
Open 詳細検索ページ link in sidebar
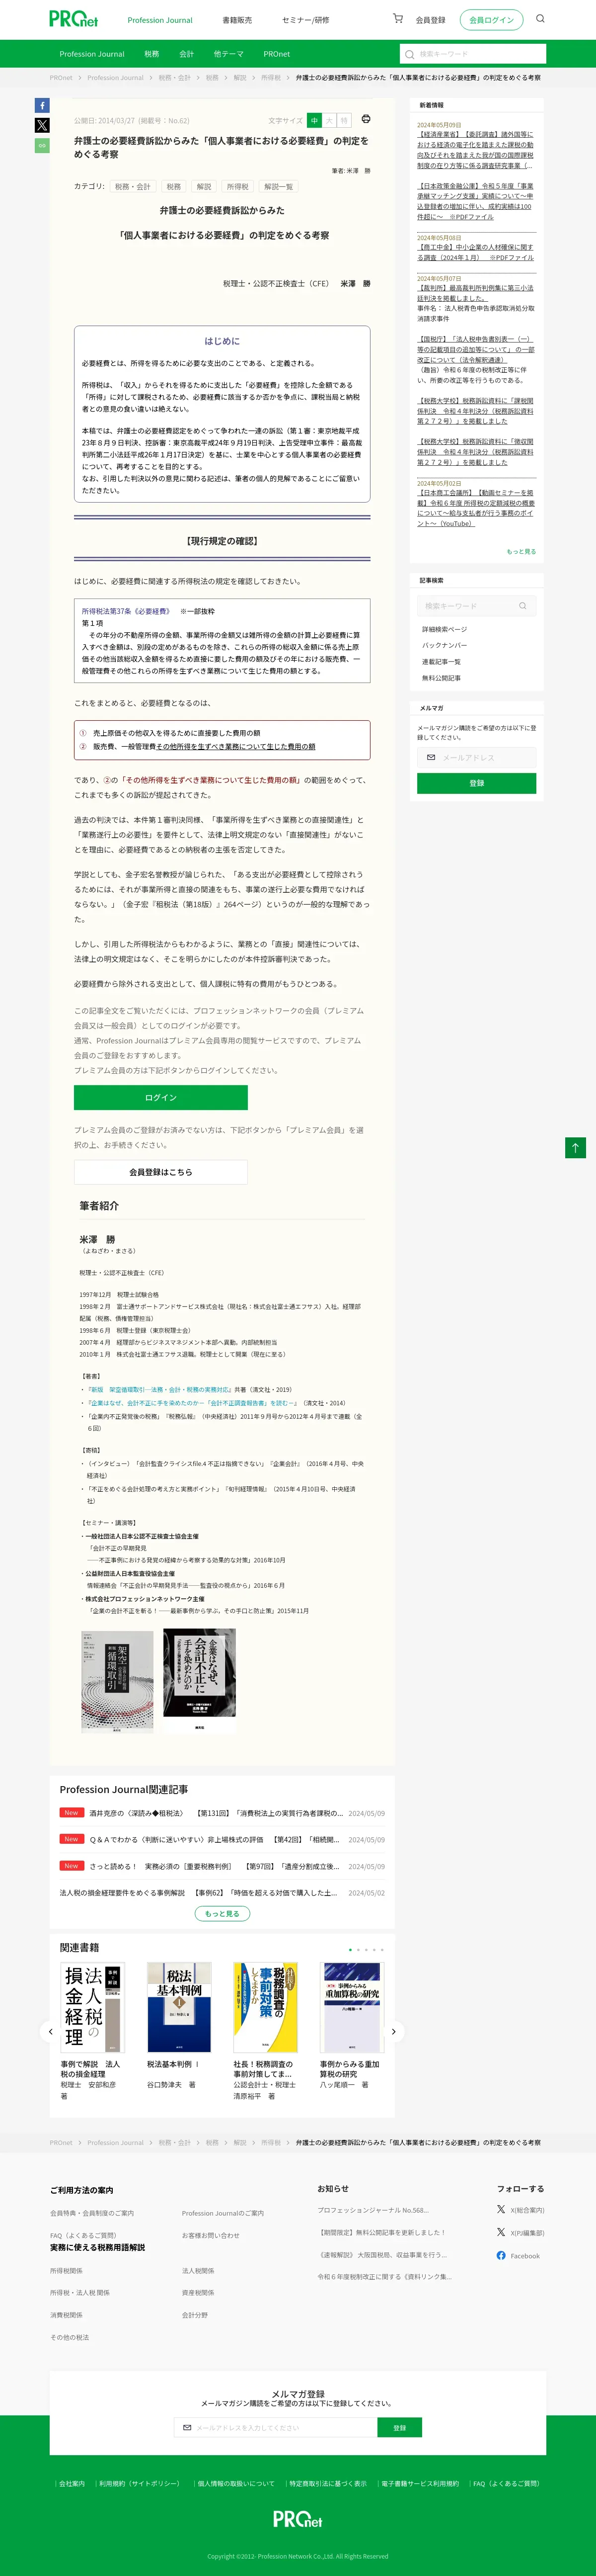pyautogui.click(x=444, y=629)
